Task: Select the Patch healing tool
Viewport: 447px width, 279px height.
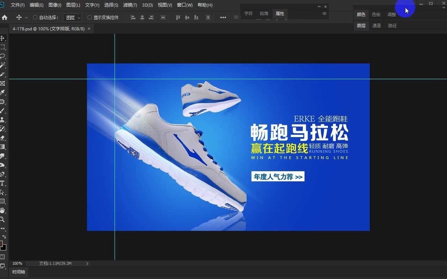Action: 2,101
